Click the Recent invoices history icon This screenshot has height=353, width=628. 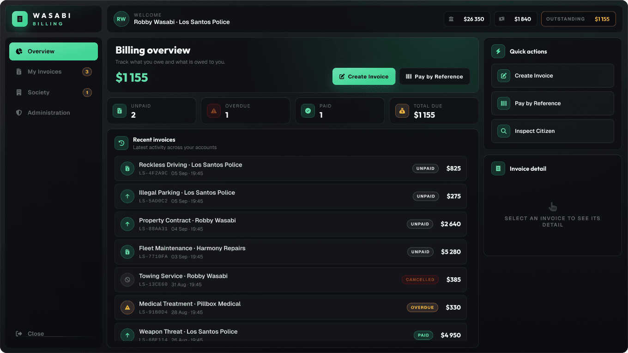(x=121, y=143)
